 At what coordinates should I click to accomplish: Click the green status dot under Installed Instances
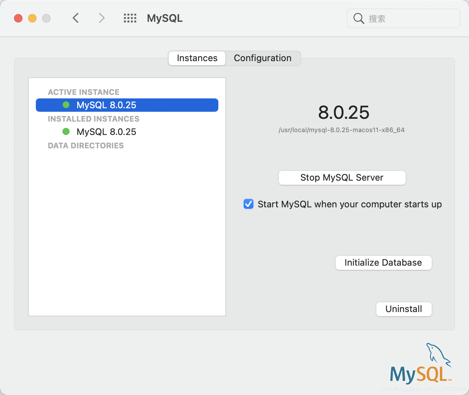click(66, 131)
